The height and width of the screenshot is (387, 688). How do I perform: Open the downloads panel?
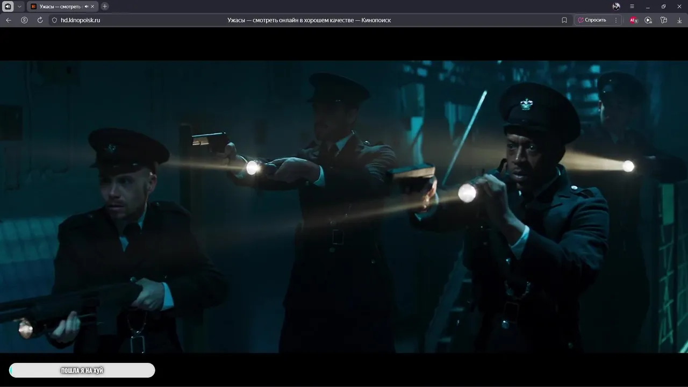[679, 20]
